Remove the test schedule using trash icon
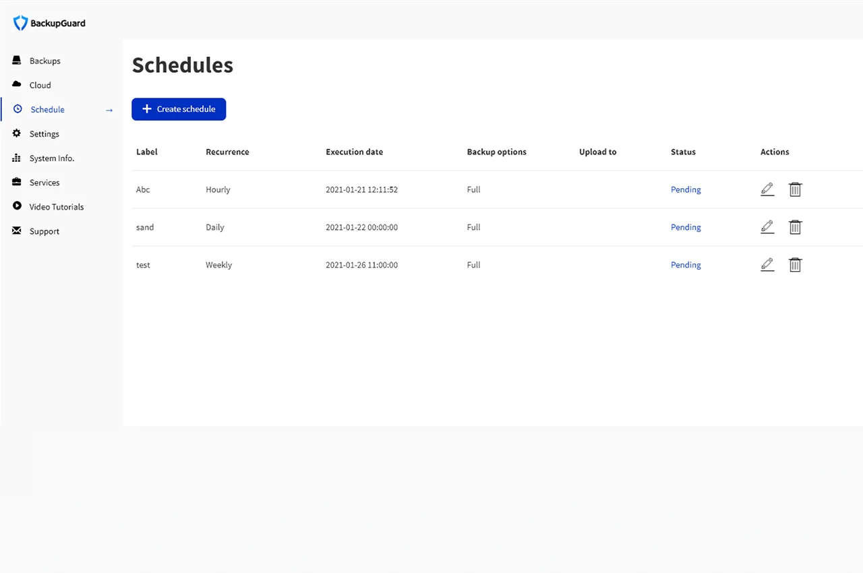 (795, 265)
